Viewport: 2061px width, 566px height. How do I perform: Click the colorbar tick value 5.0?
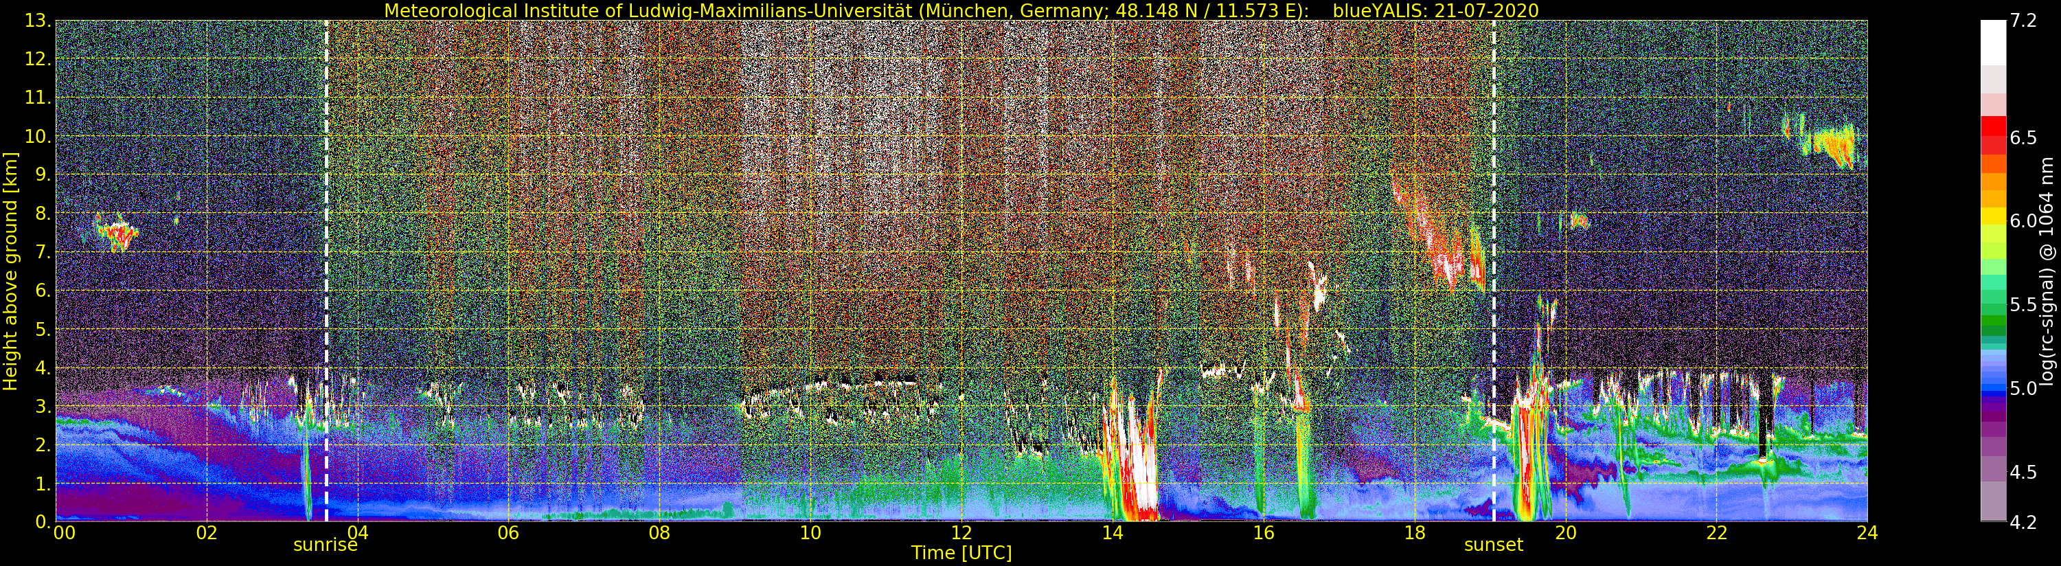click(x=2023, y=389)
